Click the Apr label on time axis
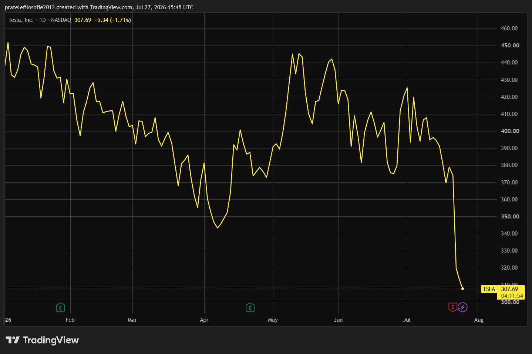Viewport: 532px width, 354px height. tap(204, 320)
